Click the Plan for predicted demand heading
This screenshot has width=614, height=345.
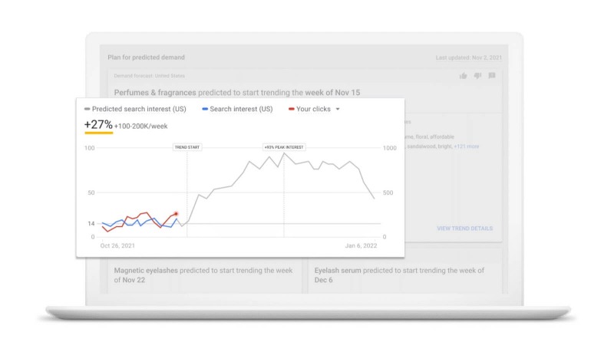coord(146,58)
